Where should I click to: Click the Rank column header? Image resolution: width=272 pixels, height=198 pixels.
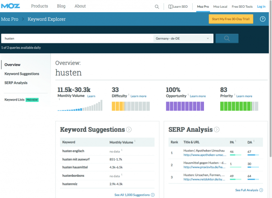[174, 142]
